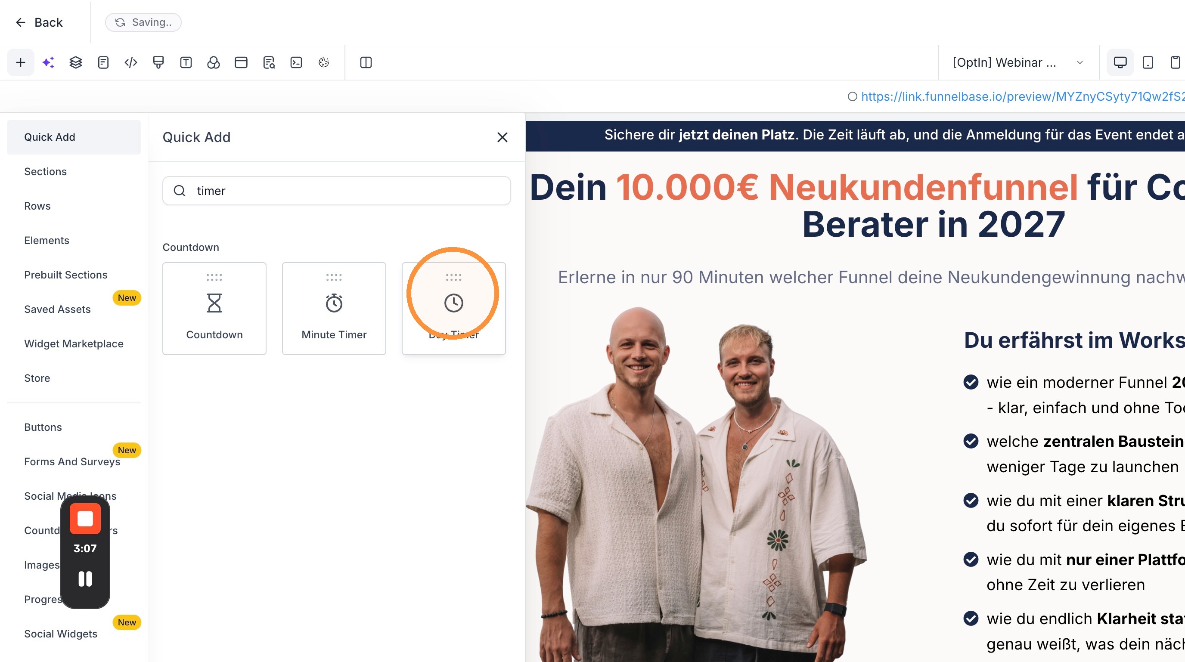Select Quick Add in the sidebar

click(74, 137)
